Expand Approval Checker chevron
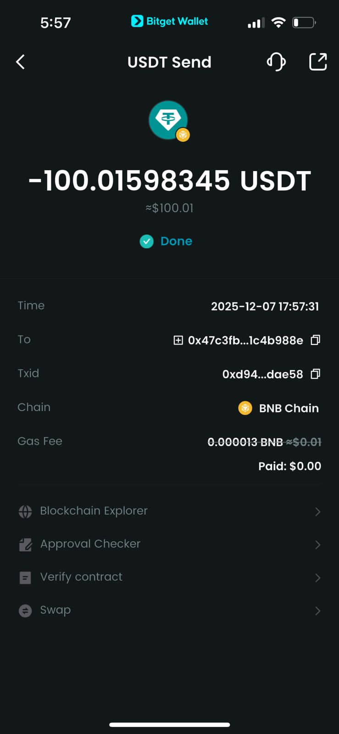339x734 pixels. click(x=317, y=545)
